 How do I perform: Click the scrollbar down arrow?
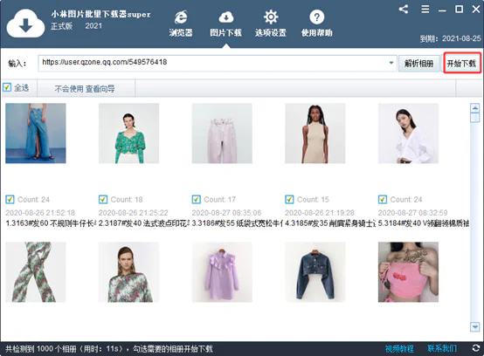coord(474,327)
